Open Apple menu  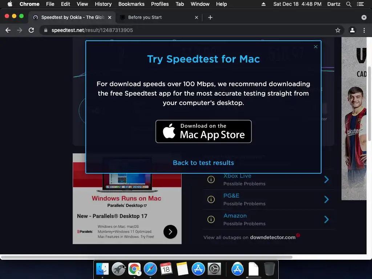pyautogui.click(x=10, y=4)
